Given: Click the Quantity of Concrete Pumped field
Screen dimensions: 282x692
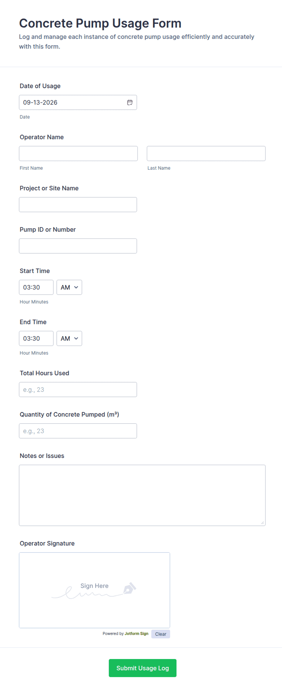Looking at the screenshot, I should click(x=78, y=431).
